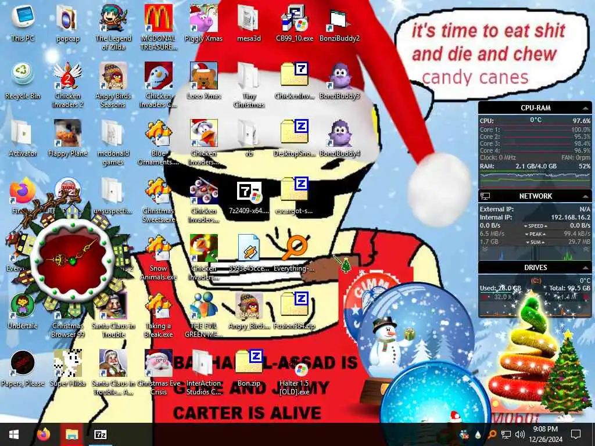Screen dimensions: 595x446
Task: Run the Snow Animals.exe icon
Action: click(x=158, y=258)
